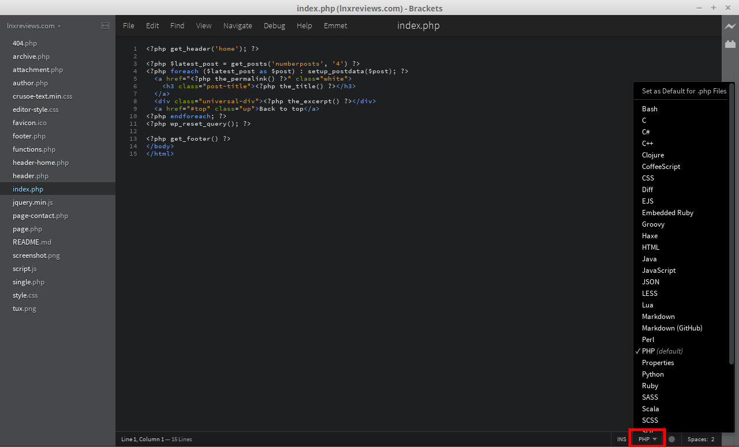Open the Extension Manager brick icon
739x447 pixels.
[x=731, y=43]
